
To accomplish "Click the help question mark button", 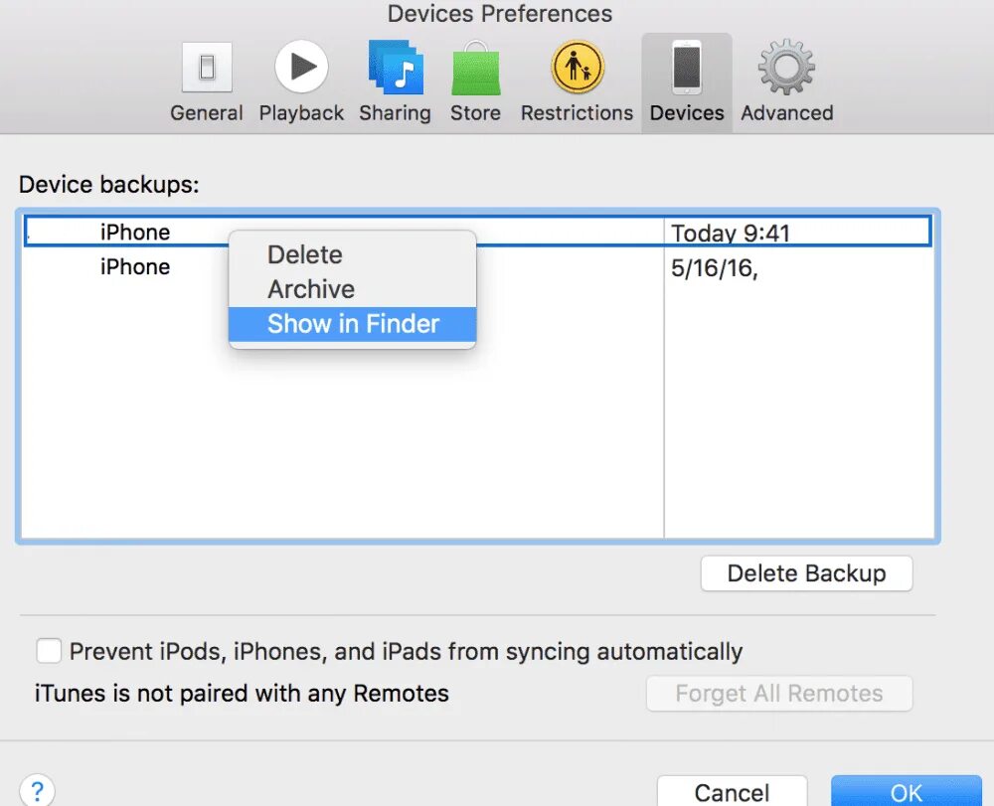I will pyautogui.click(x=38, y=790).
